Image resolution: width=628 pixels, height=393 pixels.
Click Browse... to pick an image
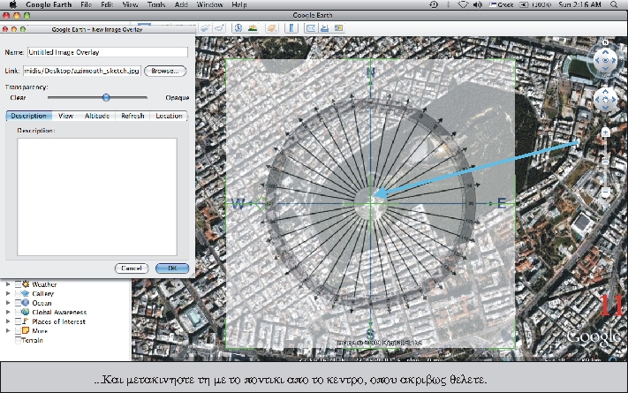(165, 71)
